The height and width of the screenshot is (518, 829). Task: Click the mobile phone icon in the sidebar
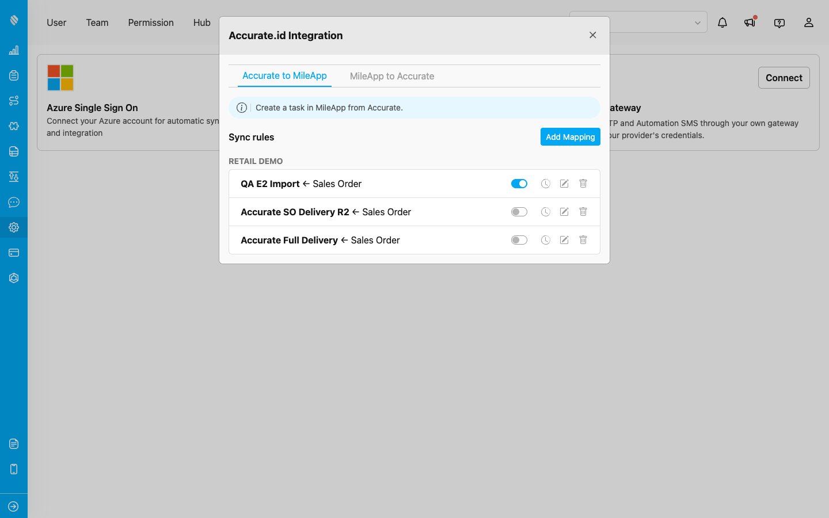[14, 469]
